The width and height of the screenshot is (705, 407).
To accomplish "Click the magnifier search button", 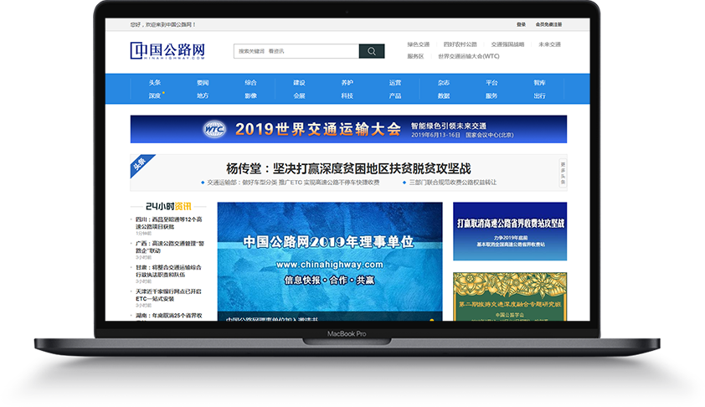I will coord(371,51).
